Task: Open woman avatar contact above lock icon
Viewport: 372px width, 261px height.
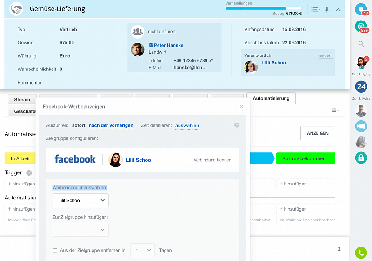Action: click(x=361, y=142)
